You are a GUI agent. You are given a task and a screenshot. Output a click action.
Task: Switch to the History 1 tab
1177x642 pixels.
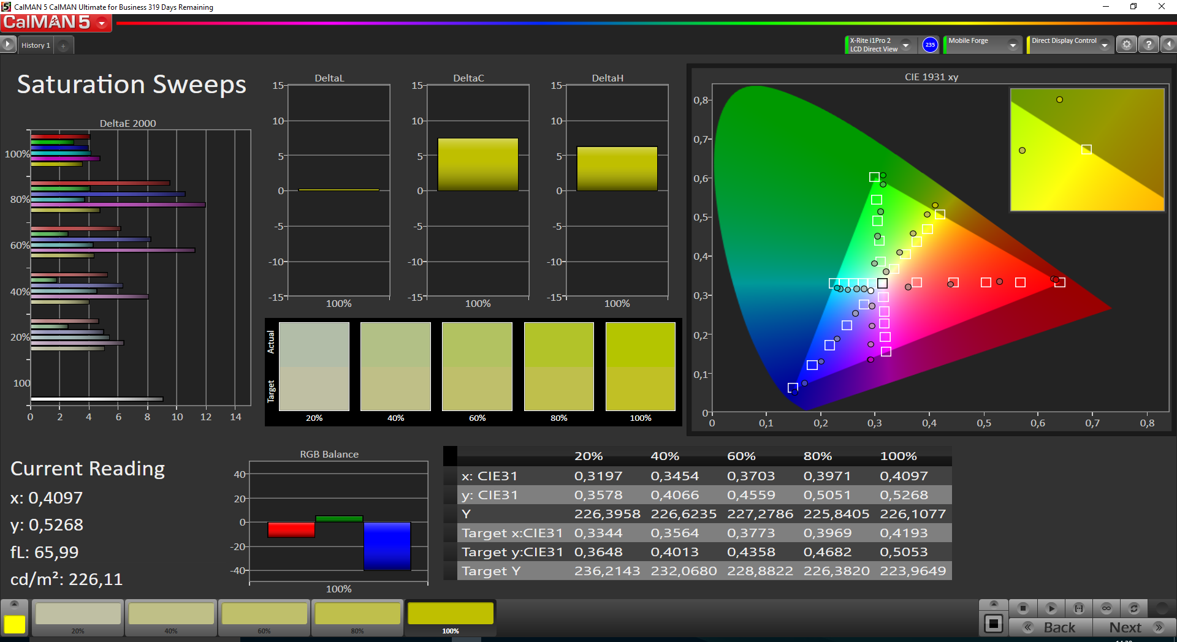(x=36, y=45)
